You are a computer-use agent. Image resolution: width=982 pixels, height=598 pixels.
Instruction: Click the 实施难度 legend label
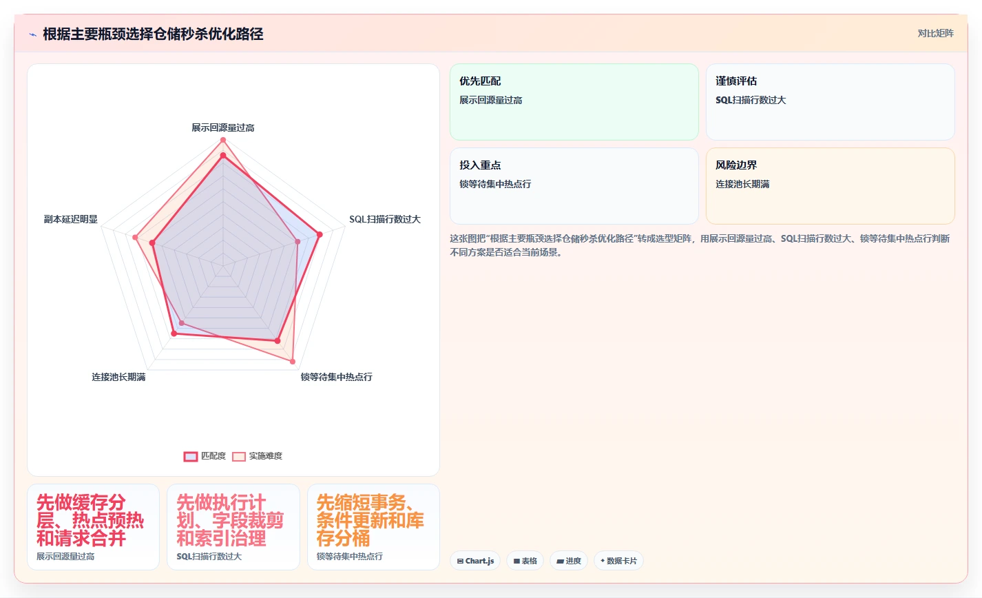[x=266, y=456]
